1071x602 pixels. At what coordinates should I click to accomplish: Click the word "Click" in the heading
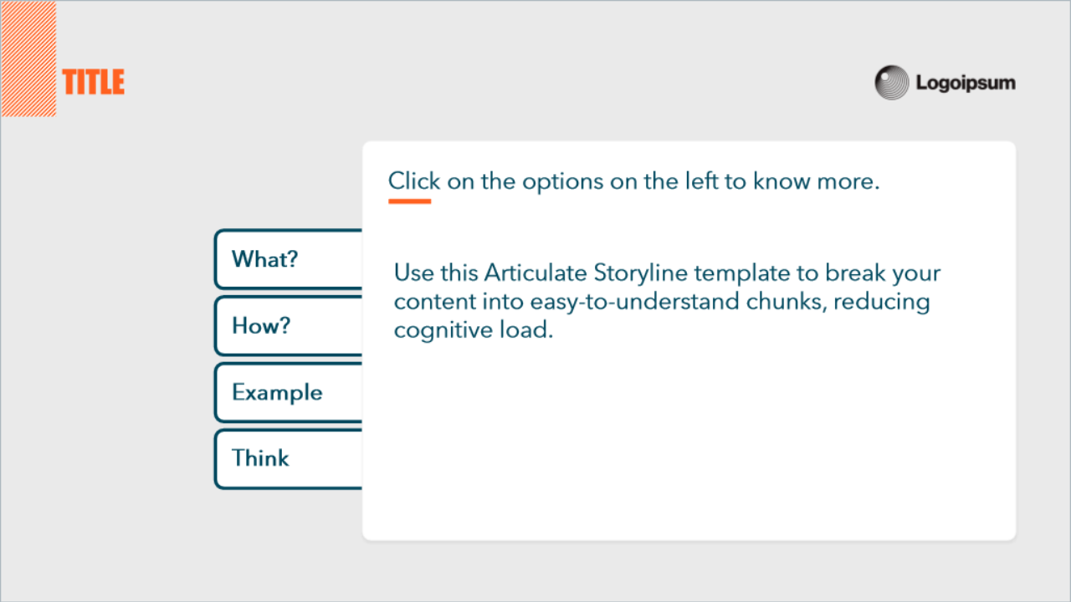(x=413, y=181)
